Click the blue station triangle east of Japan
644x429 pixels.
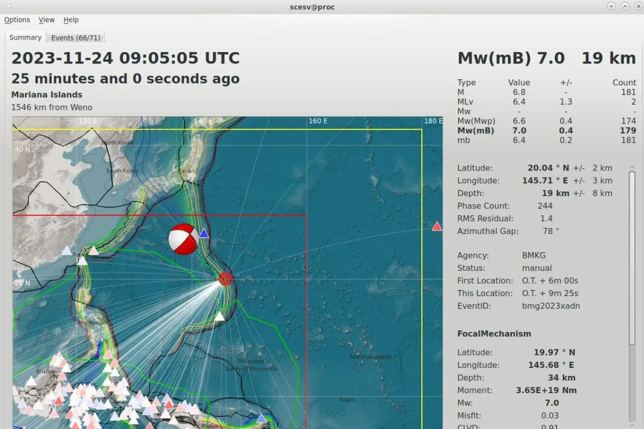click(x=204, y=233)
